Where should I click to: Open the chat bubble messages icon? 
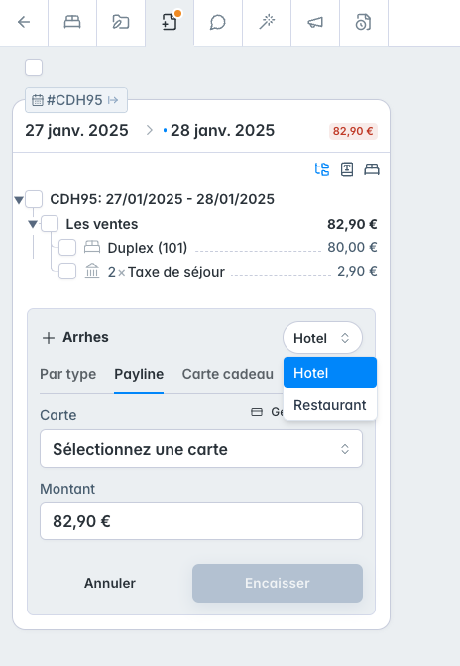pos(217,22)
